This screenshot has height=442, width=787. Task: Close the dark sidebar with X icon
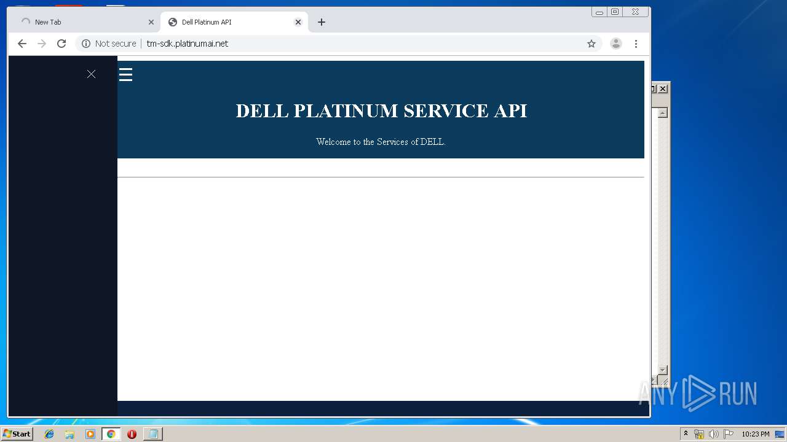(x=91, y=74)
